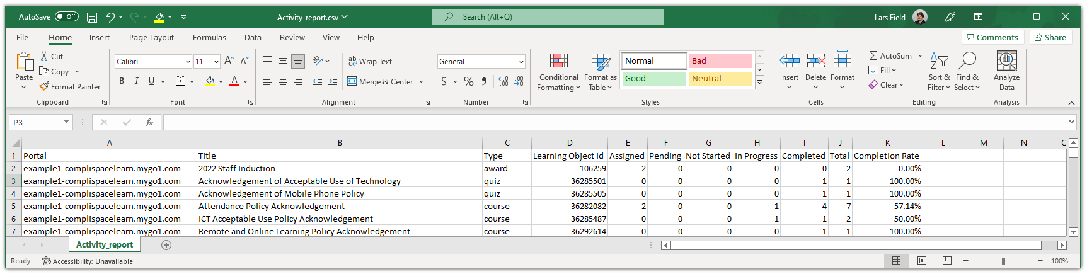Toggle Bold formatting
The width and height of the screenshot is (1087, 274).
pyautogui.click(x=122, y=81)
